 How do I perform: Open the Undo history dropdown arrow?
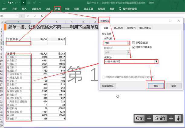[x=13, y=3]
